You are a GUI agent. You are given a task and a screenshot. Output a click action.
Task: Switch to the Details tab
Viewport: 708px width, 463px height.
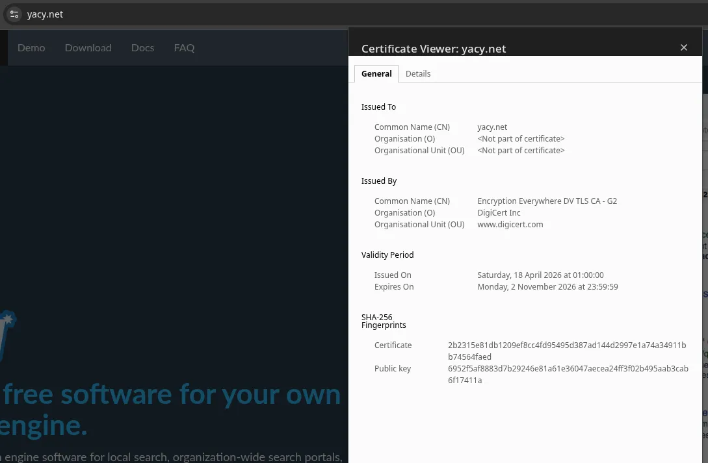coord(417,73)
